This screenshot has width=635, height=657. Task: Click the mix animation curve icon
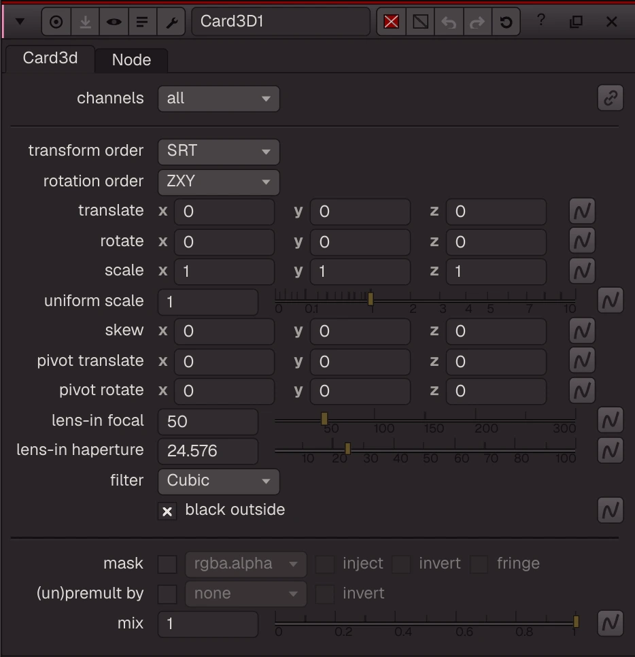click(x=611, y=623)
